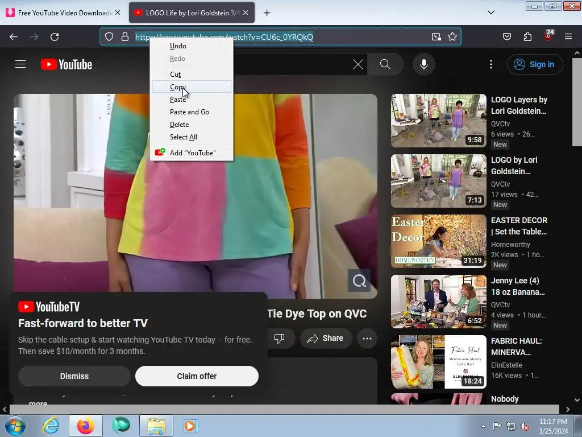582x437 pixels.
Task: Open more actions ellipsis under video
Action: [x=367, y=338]
